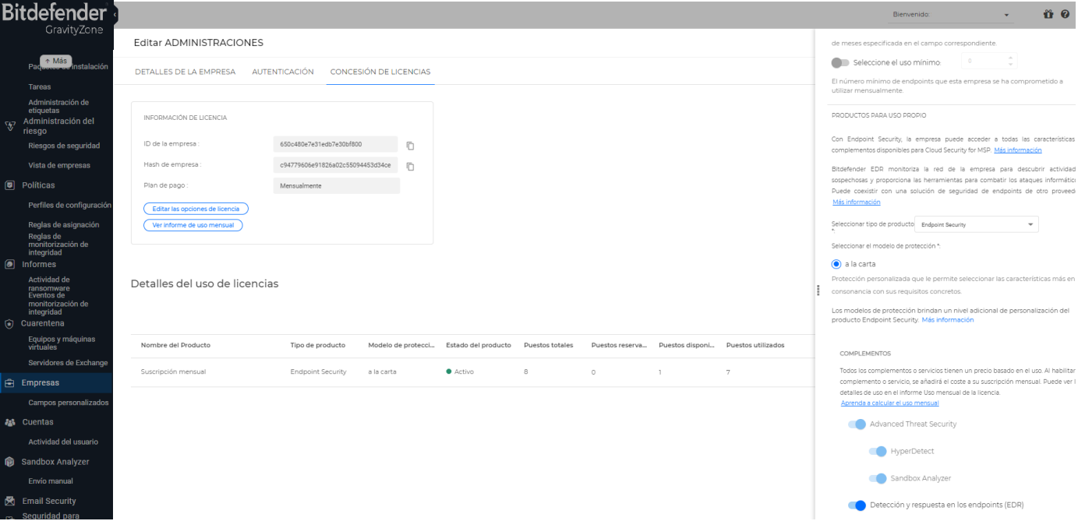Image resolution: width=1078 pixels, height=521 pixels.
Task: Click the Email Security envelope icon
Action: [x=10, y=502]
